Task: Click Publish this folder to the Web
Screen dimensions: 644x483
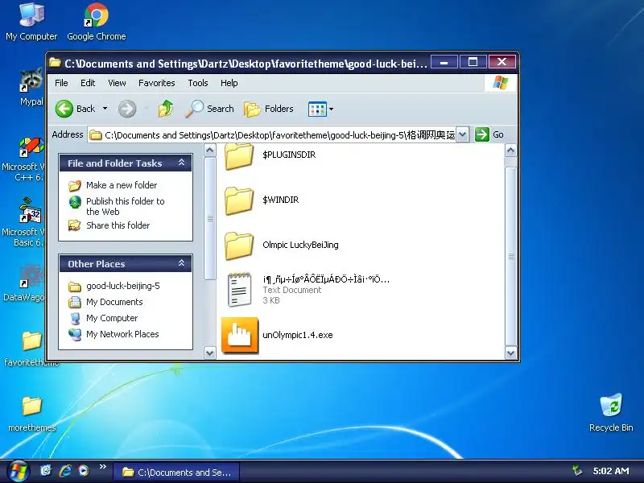Action: pyautogui.click(x=126, y=207)
